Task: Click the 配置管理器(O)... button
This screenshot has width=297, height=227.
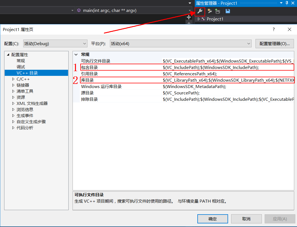Action: pos(275,43)
